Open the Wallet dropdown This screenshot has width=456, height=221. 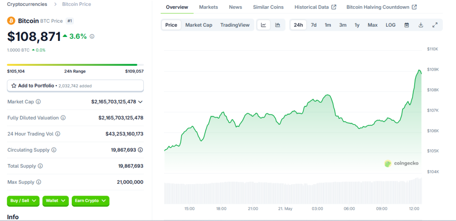[x=56, y=201]
